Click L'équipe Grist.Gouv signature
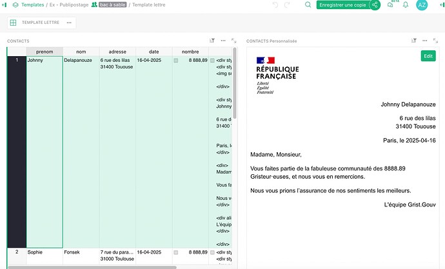The width and height of the screenshot is (445, 269). [x=410, y=204]
